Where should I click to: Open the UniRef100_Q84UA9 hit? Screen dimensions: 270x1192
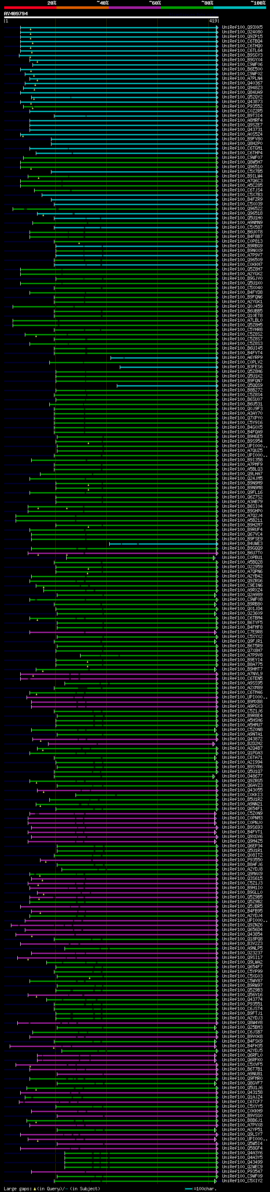[242, 92]
